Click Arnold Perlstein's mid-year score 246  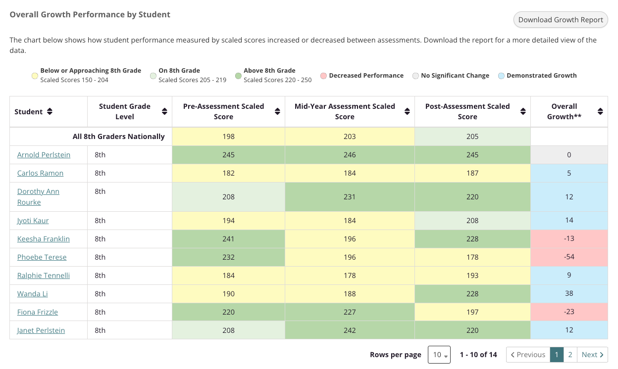350,155
